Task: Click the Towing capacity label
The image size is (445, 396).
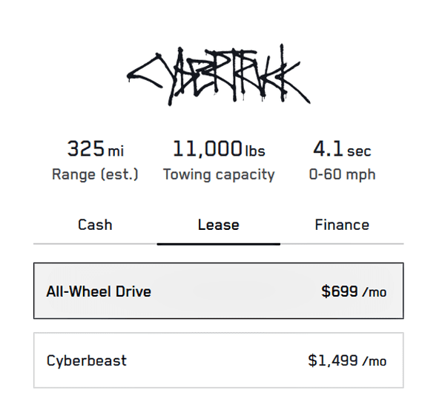Action: point(219,175)
